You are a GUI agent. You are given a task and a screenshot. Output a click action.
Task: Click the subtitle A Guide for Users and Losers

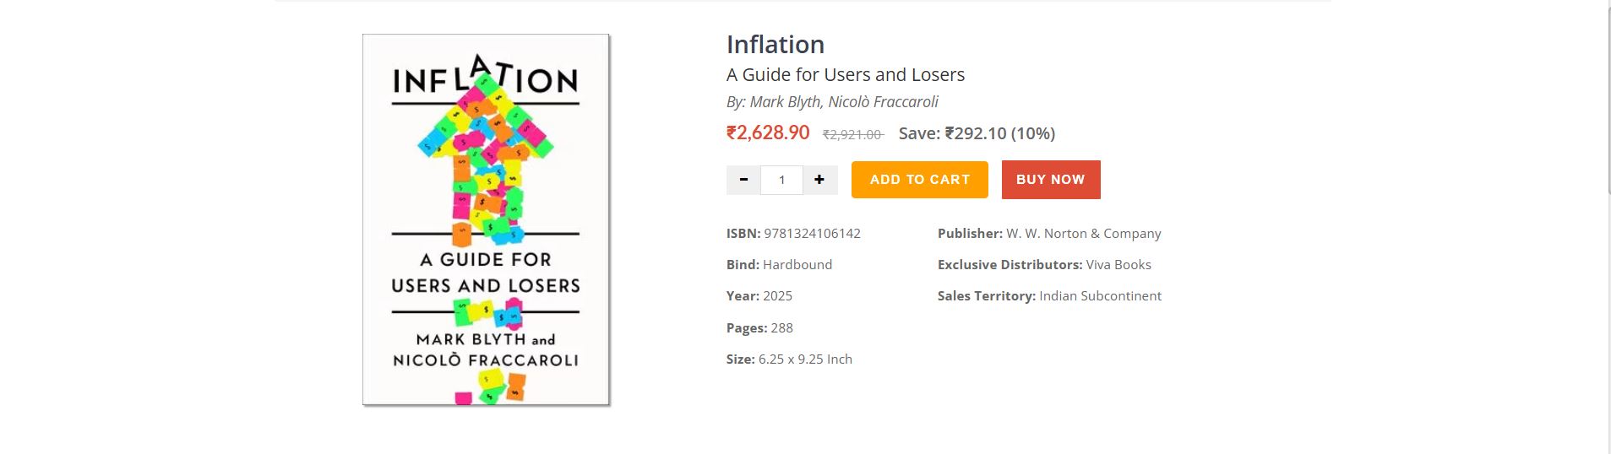[845, 75]
